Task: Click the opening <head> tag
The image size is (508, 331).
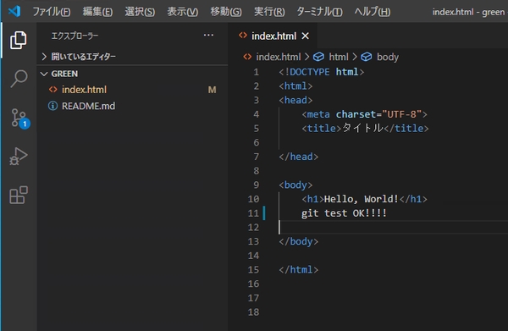Action: pos(295,100)
